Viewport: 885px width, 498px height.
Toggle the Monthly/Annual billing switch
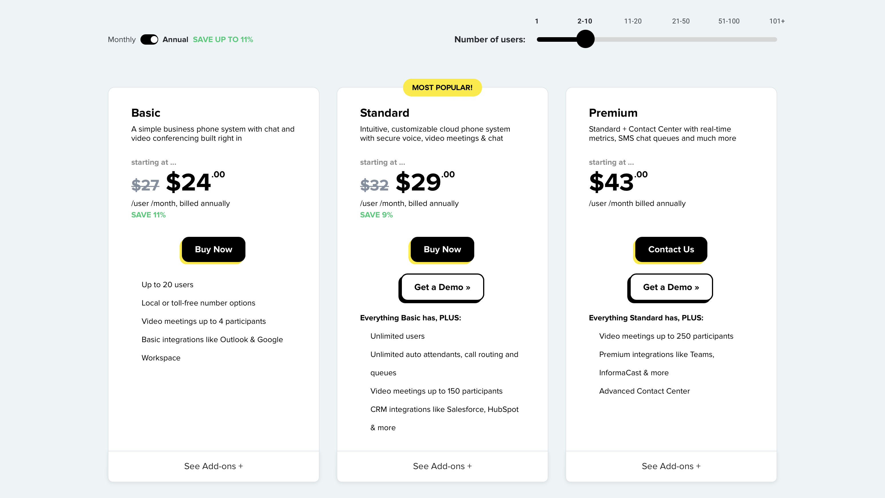pyautogui.click(x=149, y=39)
